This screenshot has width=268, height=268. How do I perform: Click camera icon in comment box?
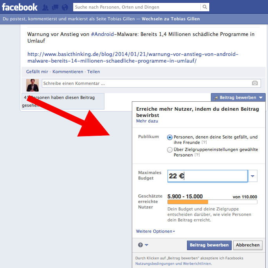[255, 83]
